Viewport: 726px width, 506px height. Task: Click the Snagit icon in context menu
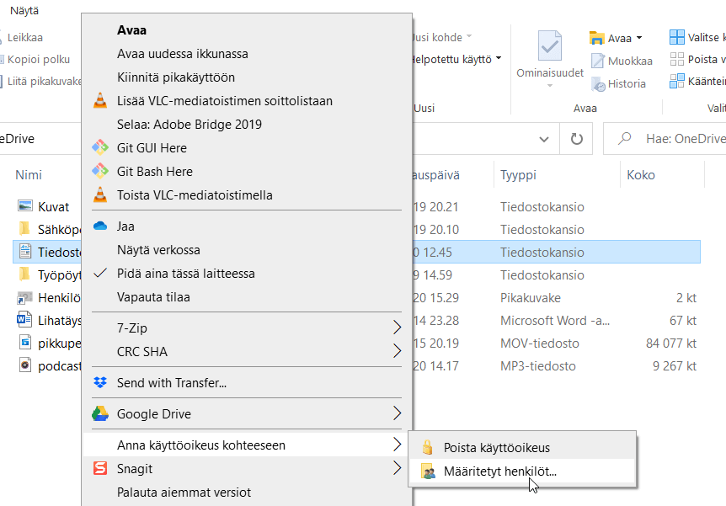(x=100, y=469)
